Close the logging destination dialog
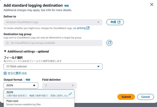The width and height of the screenshot is (157, 107). pos(152,4)
